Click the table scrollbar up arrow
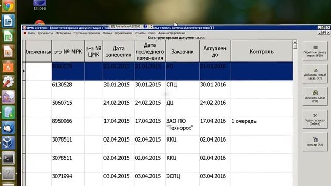The height and width of the screenshot is (186, 331). [295, 42]
